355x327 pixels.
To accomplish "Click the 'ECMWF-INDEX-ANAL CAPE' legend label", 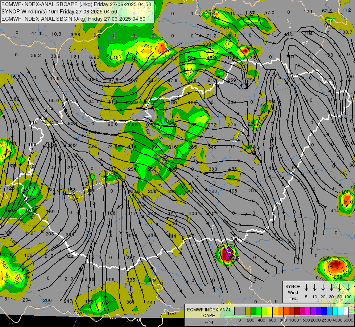I will pos(209,312).
